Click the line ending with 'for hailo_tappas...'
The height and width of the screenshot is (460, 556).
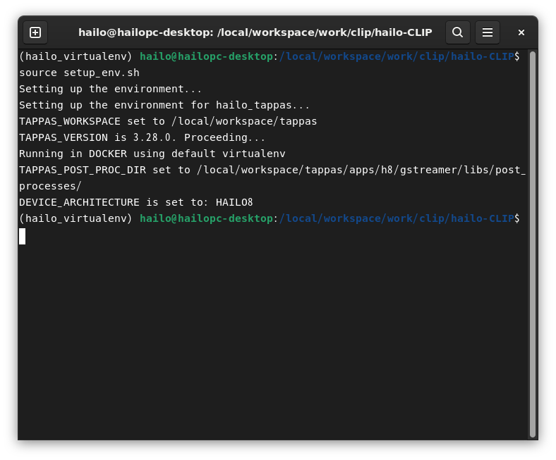pos(164,105)
